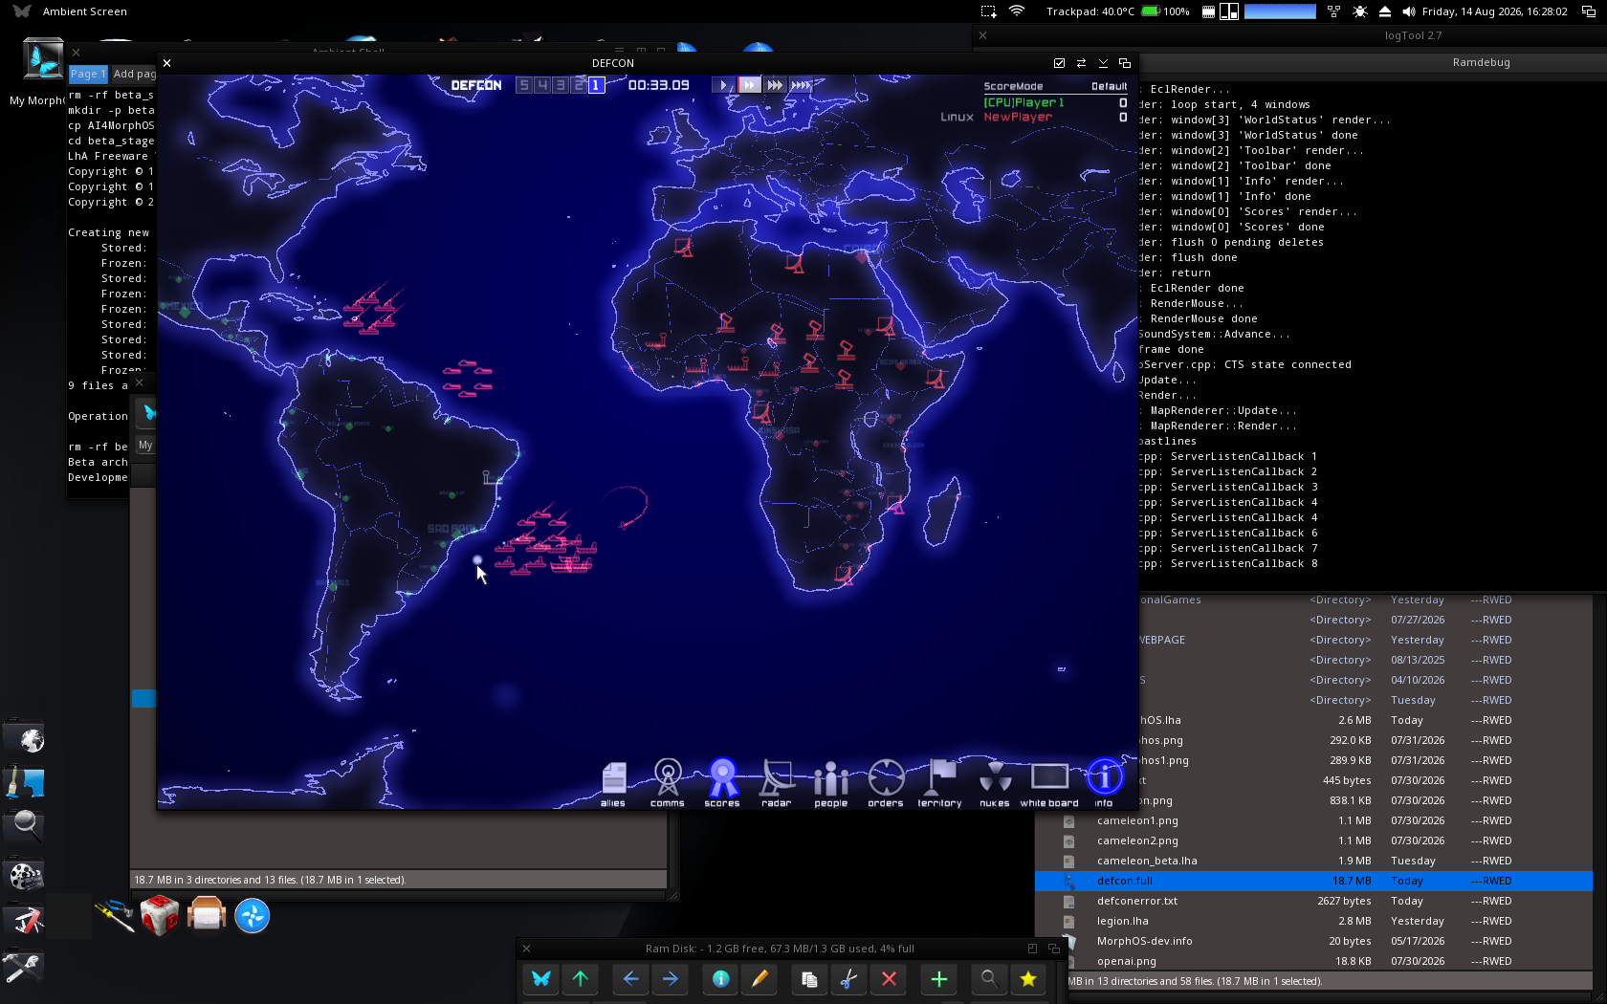Select legion.lha in file list
The height and width of the screenshot is (1004, 1607).
tap(1313, 921)
